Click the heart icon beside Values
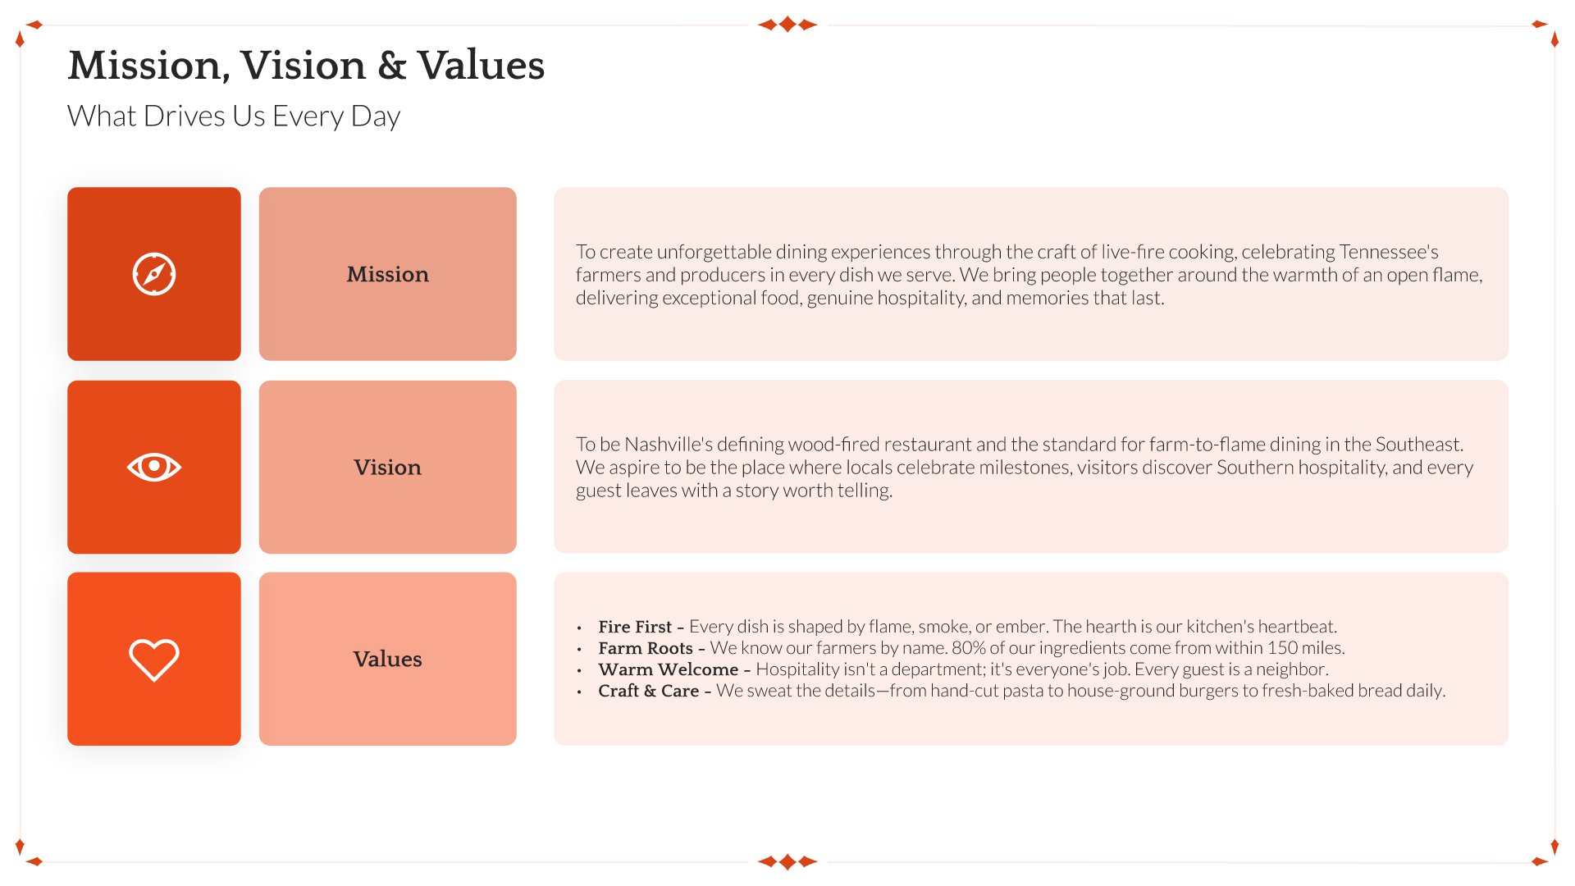 [154, 660]
